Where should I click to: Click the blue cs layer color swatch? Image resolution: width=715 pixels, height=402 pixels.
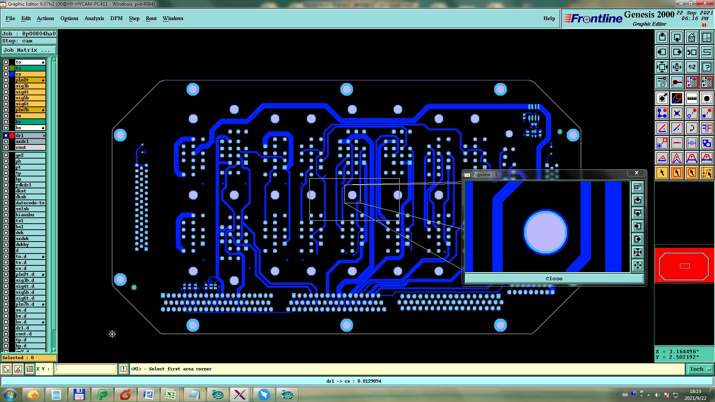click(x=12, y=74)
